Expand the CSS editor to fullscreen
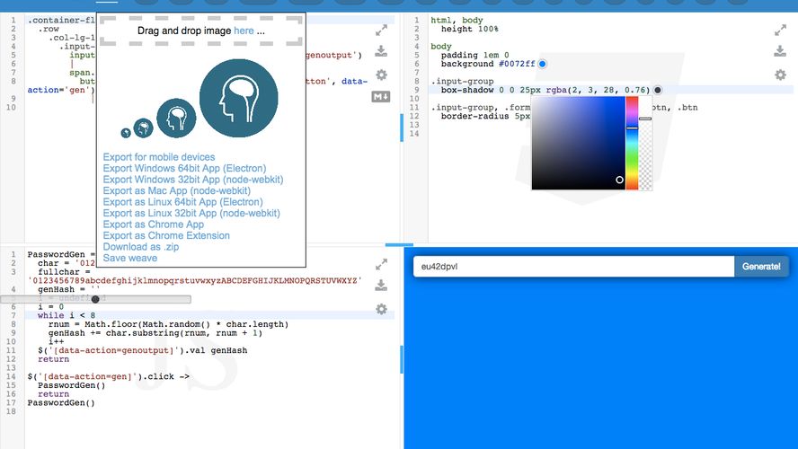This screenshot has height=449, width=798. click(780, 30)
